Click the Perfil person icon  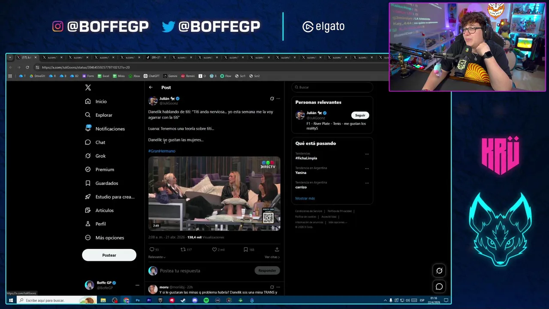88,224
